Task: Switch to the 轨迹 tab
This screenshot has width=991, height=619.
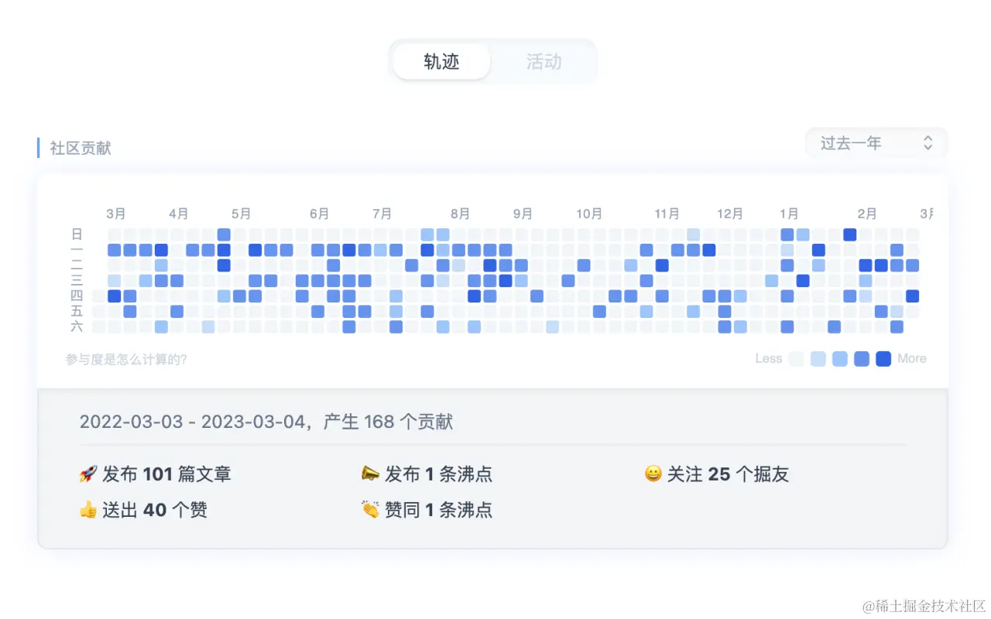Action: pyautogui.click(x=441, y=62)
